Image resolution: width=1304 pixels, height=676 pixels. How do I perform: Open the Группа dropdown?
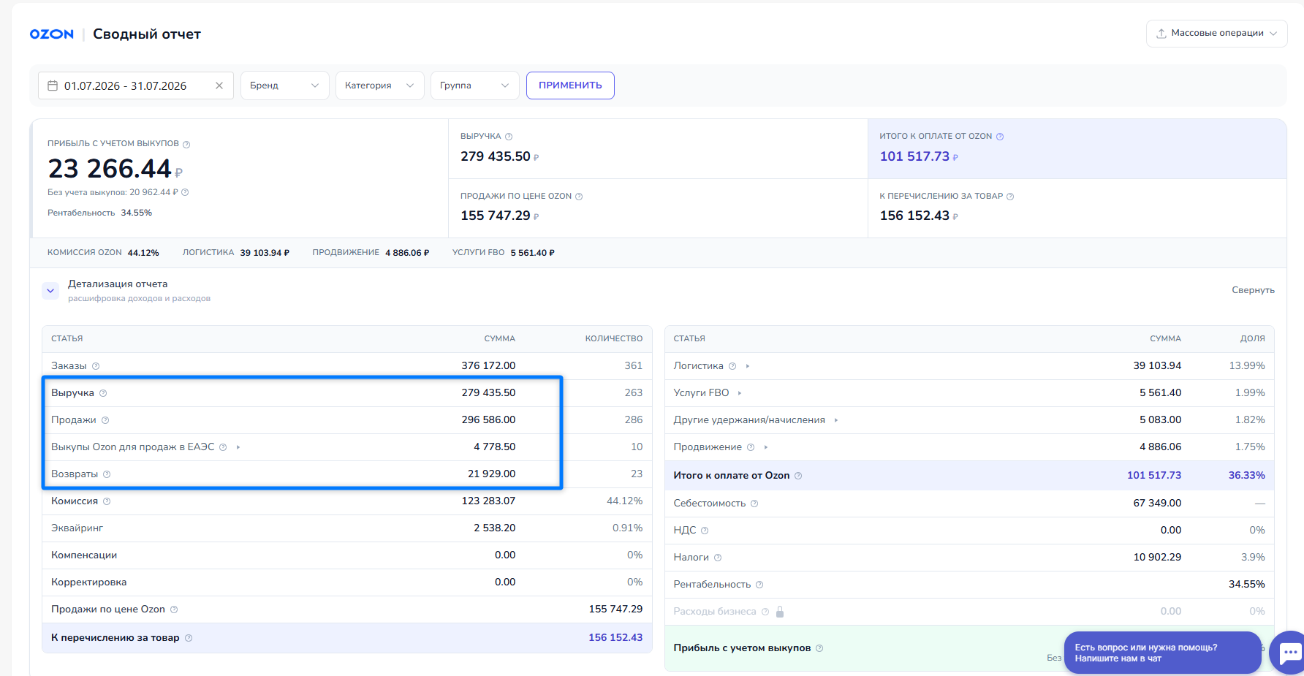point(474,86)
